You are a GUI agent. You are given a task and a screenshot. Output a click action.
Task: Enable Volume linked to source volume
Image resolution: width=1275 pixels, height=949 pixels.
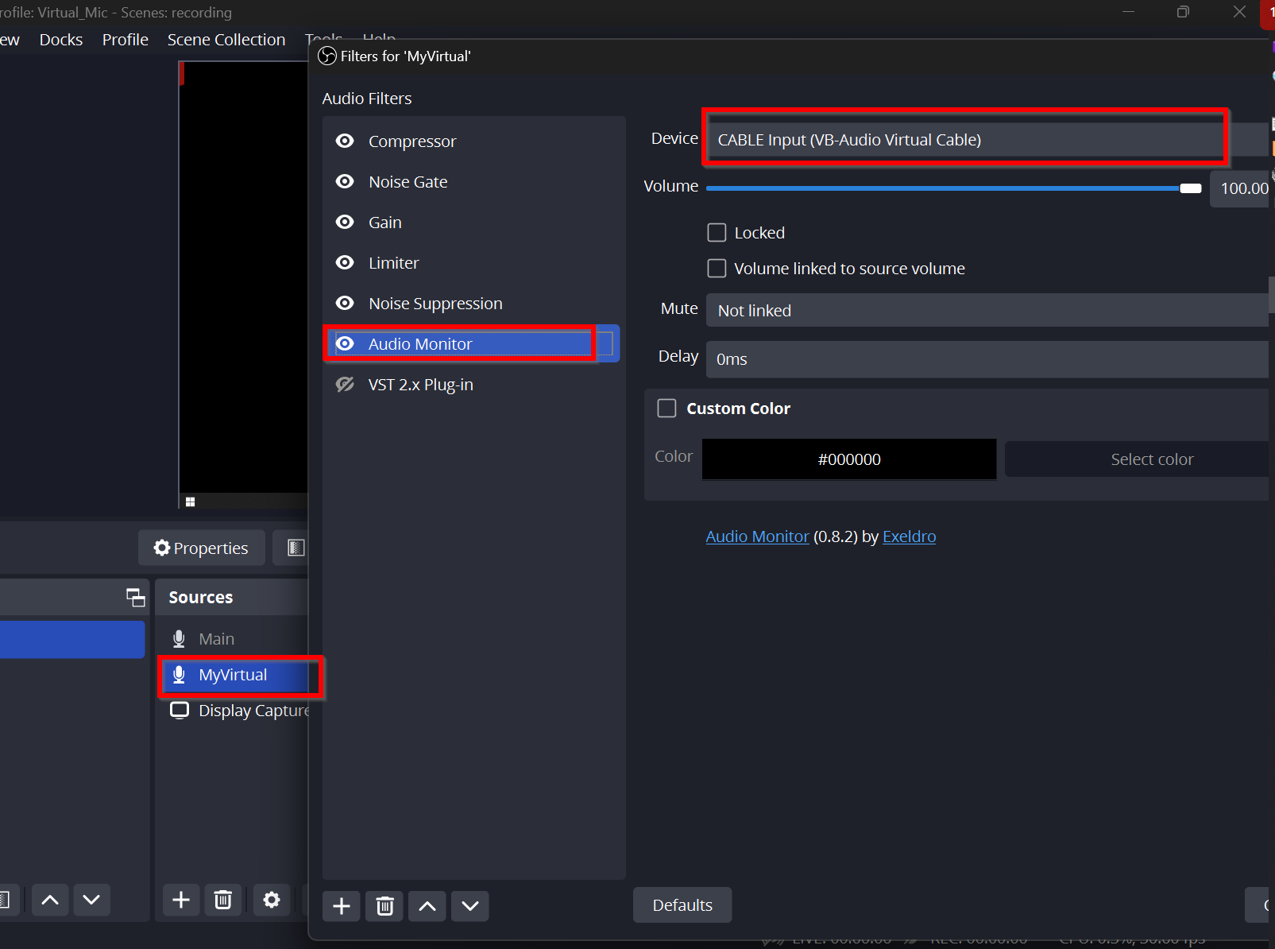pos(717,269)
